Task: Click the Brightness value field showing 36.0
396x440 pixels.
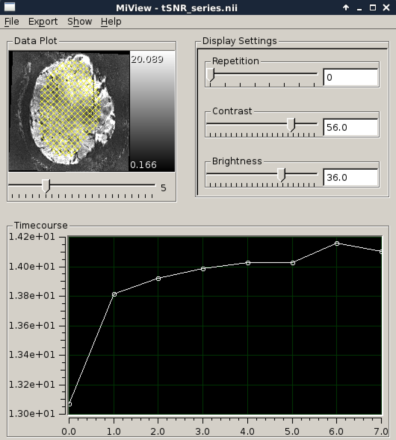Action: click(350, 177)
